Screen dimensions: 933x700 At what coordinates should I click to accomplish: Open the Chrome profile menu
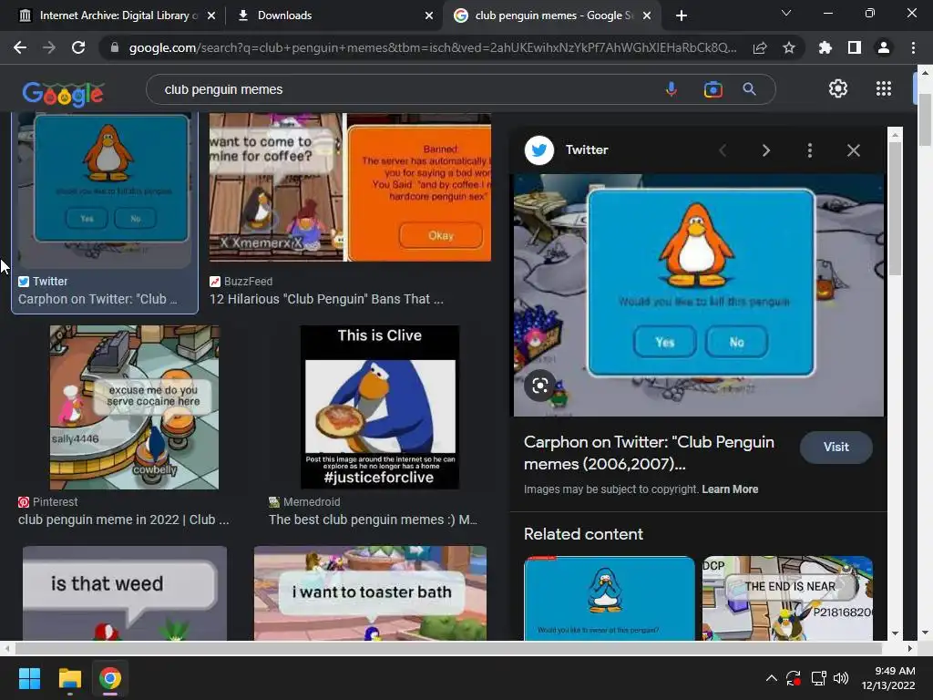[884, 47]
